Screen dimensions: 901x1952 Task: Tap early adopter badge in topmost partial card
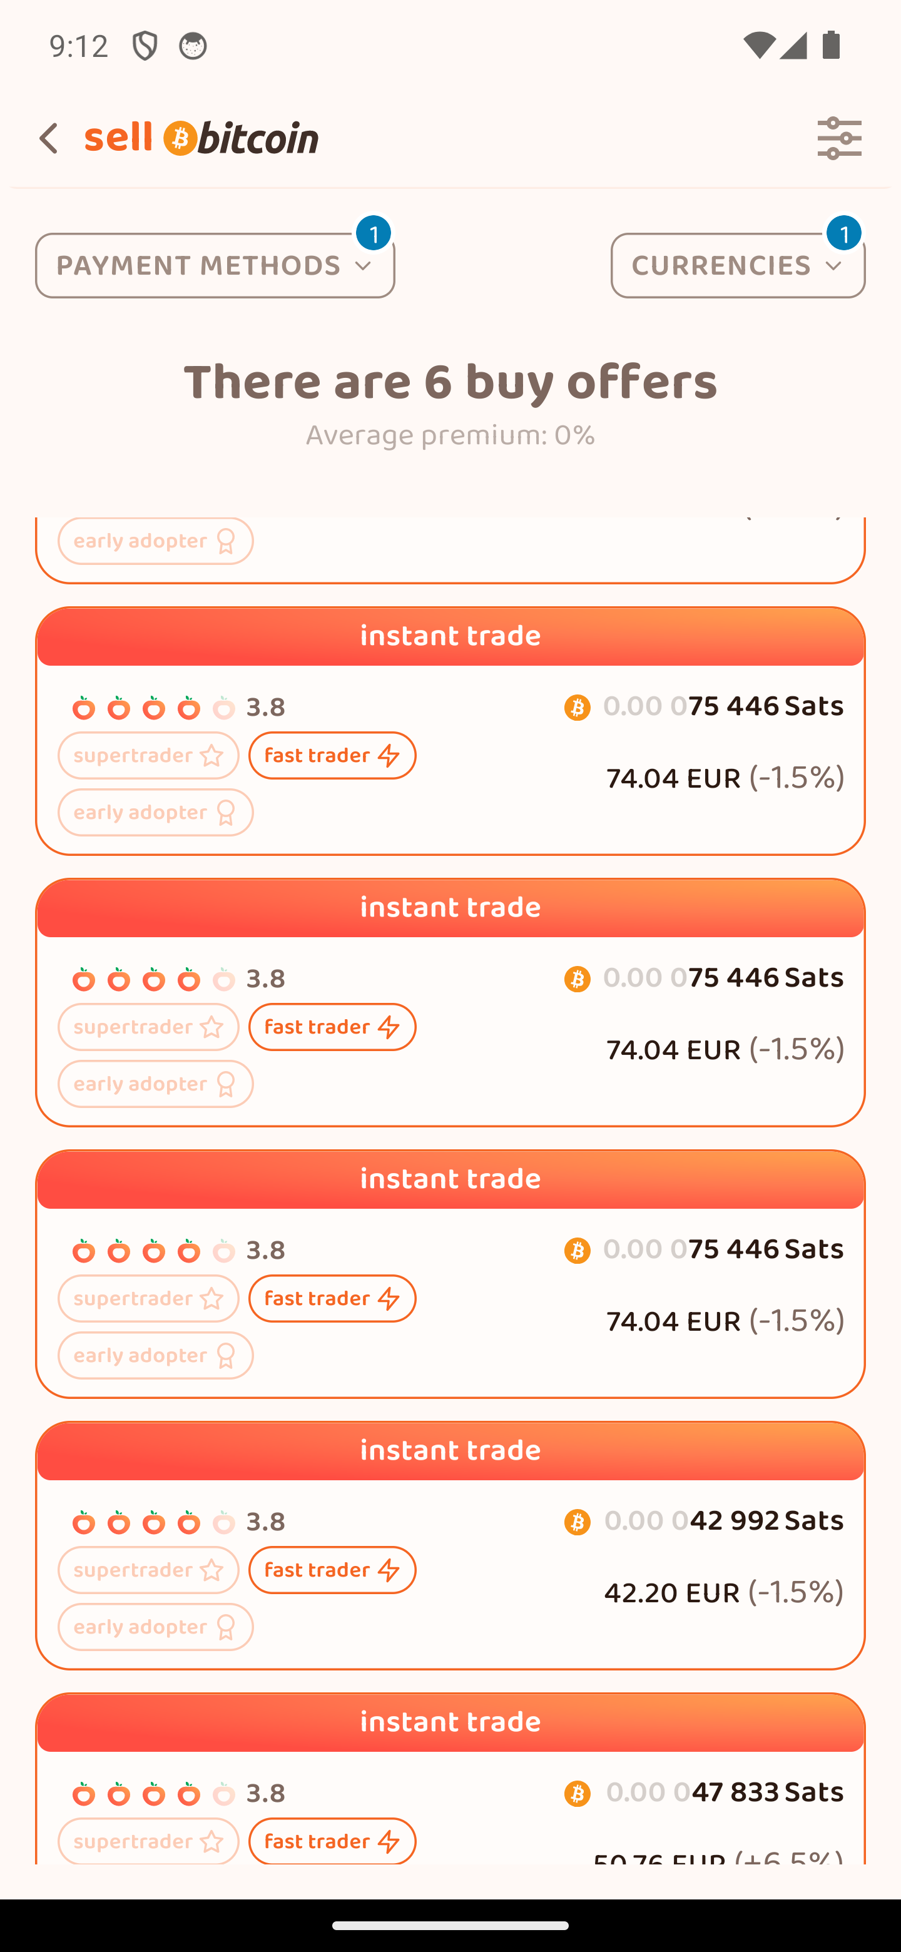tap(155, 541)
